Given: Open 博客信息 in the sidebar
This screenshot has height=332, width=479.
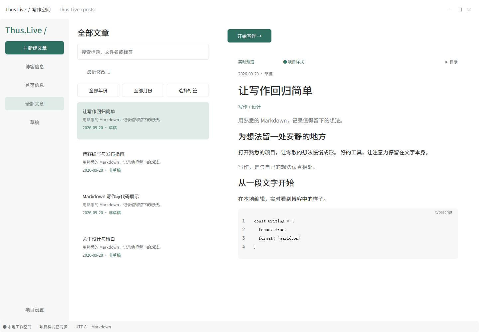Looking at the screenshot, I should click(35, 66).
